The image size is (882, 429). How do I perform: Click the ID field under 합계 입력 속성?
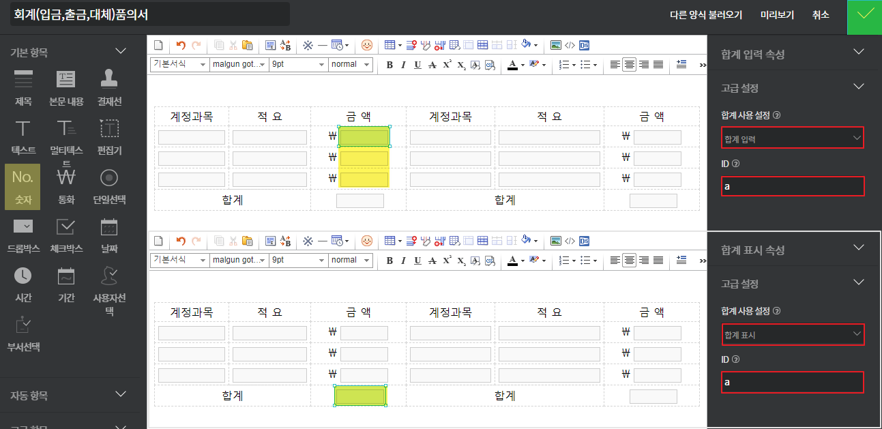point(793,186)
